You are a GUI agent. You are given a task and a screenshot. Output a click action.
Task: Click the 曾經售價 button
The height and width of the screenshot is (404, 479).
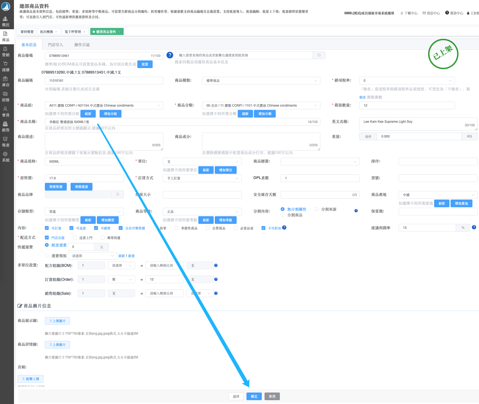pyautogui.click(x=56, y=187)
